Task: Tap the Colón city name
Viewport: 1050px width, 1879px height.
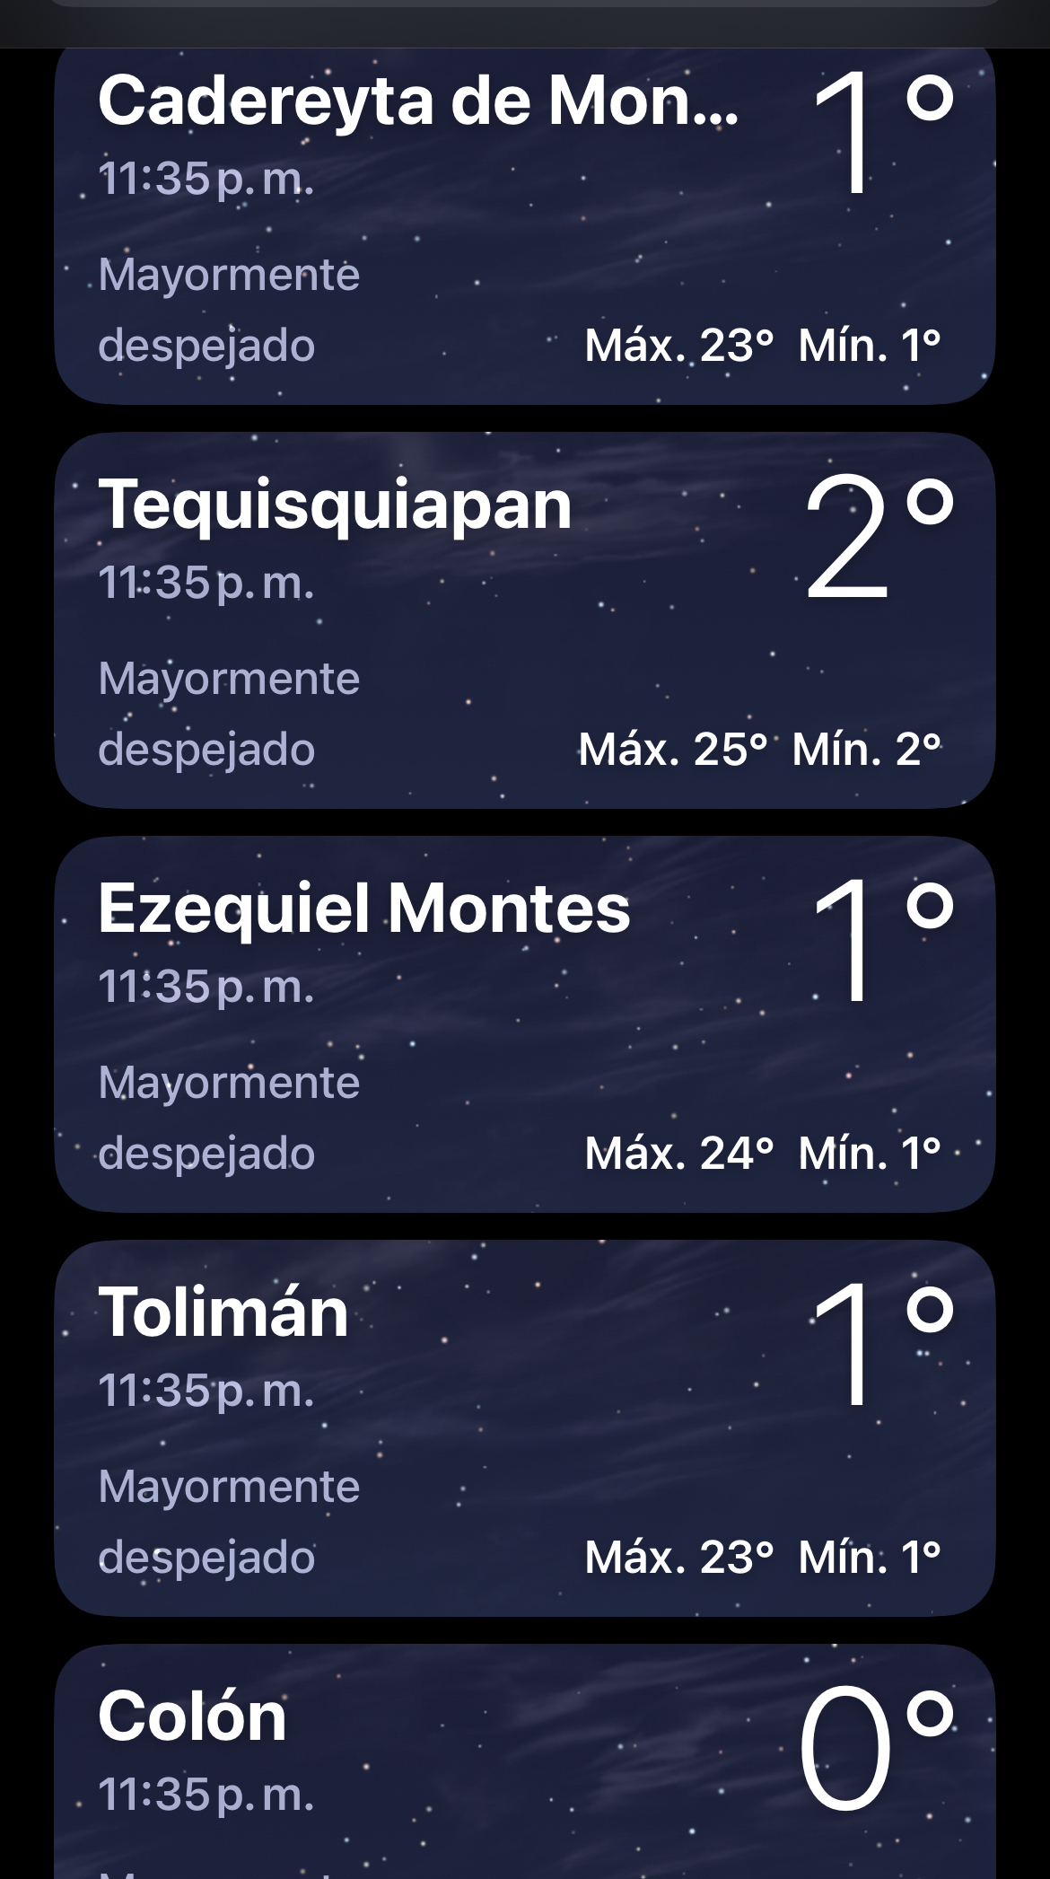Action: [192, 1717]
